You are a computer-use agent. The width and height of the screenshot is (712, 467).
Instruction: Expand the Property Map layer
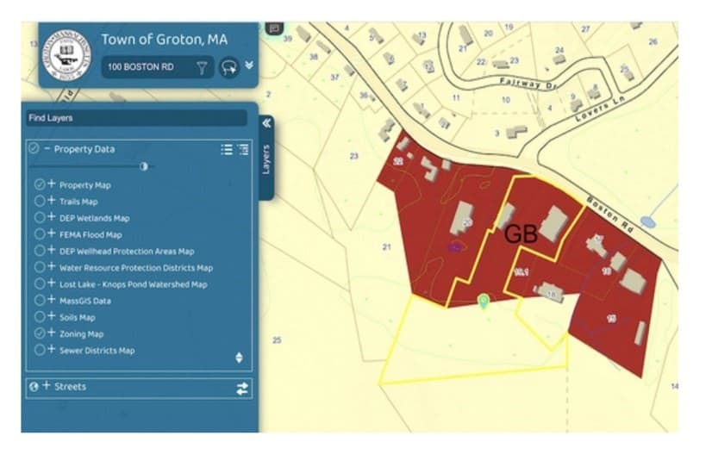52,184
